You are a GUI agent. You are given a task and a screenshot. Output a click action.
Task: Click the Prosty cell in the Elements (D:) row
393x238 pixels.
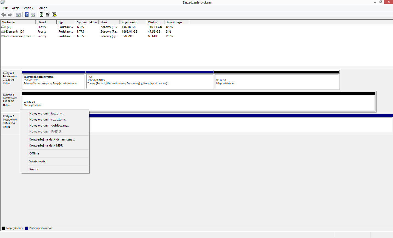pyautogui.click(x=42, y=31)
